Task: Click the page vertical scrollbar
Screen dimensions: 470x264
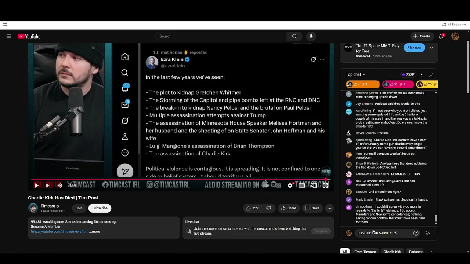Action: (468, 66)
